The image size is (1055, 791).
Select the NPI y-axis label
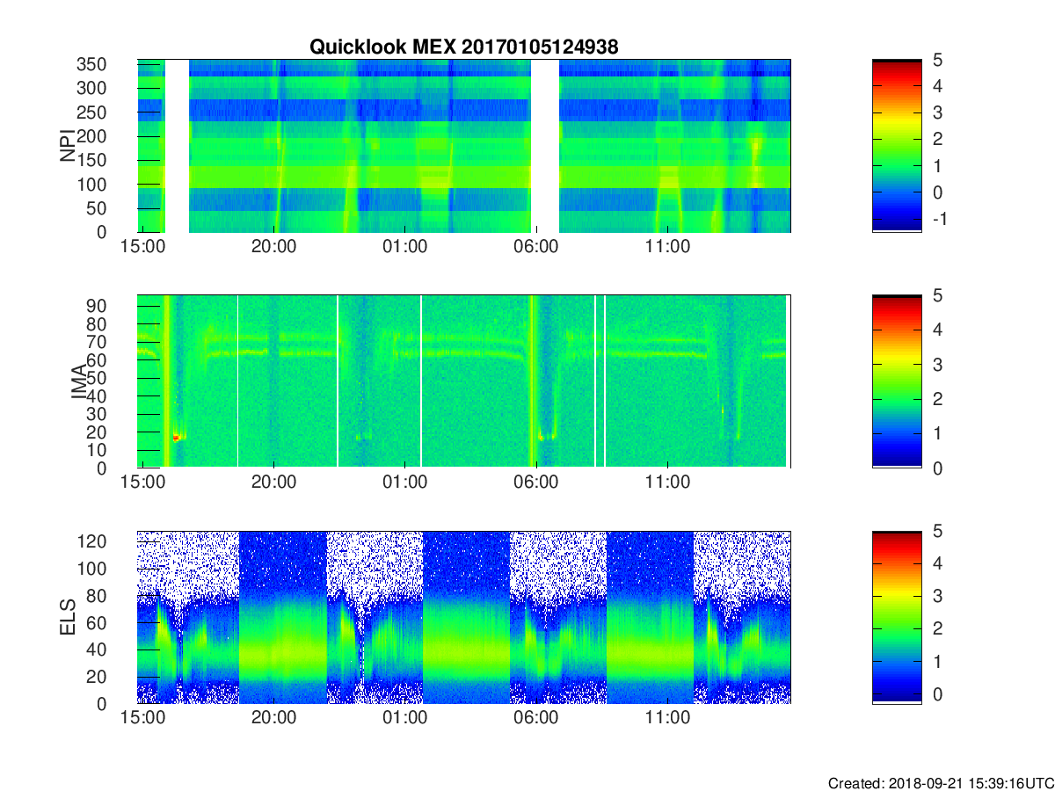pyautogui.click(x=67, y=146)
